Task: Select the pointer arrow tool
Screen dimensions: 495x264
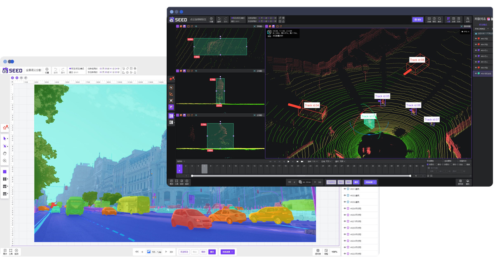Action: (5, 138)
